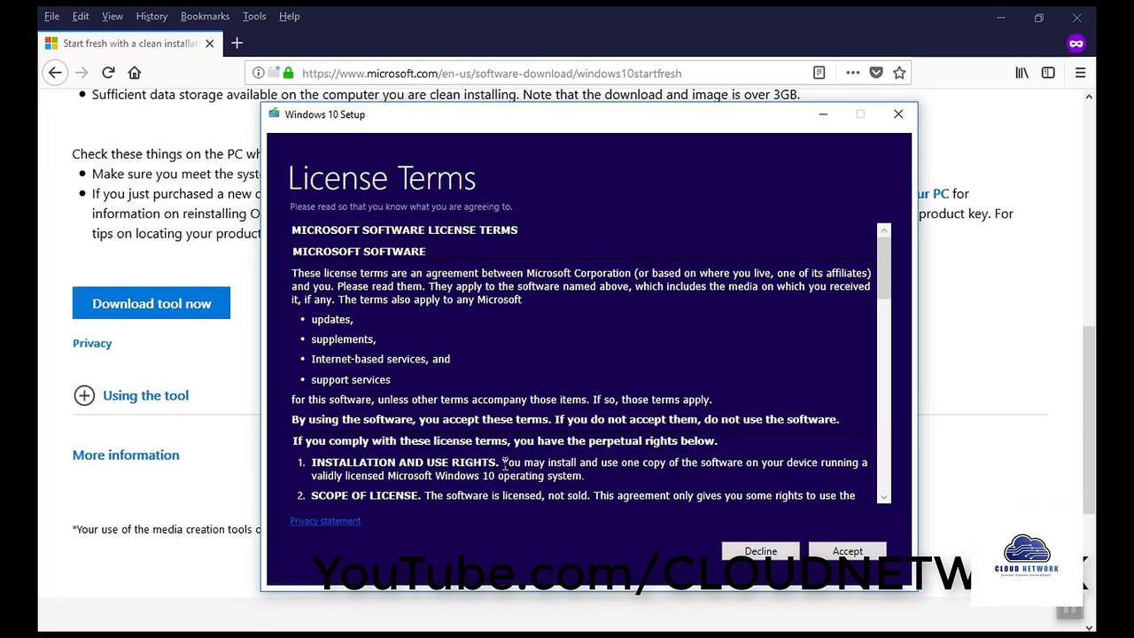Click the private browsing mask icon

point(1076,43)
